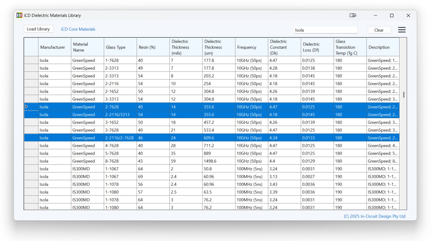
Task: Click the Dielectric Thickness (um) header
Action: pyautogui.click(x=219, y=47)
